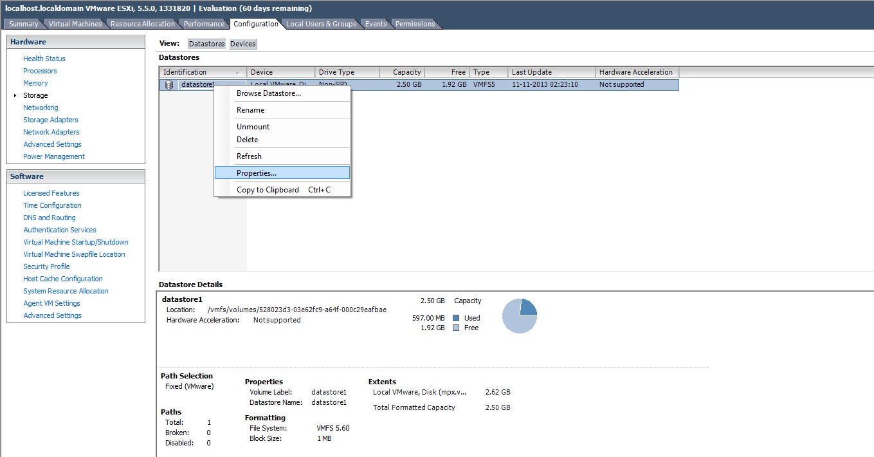Open Host Cache Configuration link
Image resolution: width=874 pixels, height=457 pixels.
[63, 279]
